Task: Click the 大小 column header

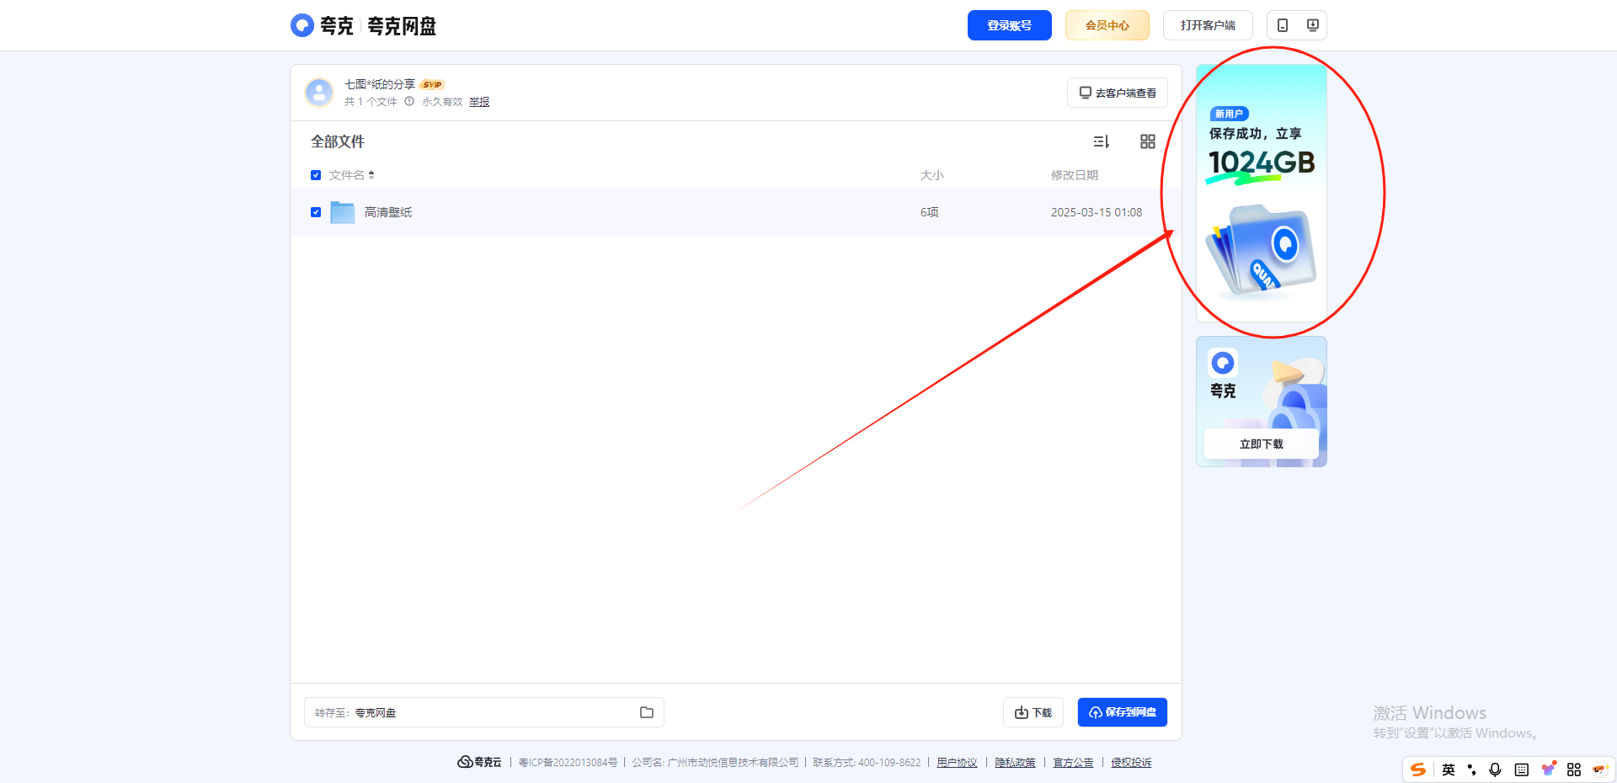Action: pos(931,175)
